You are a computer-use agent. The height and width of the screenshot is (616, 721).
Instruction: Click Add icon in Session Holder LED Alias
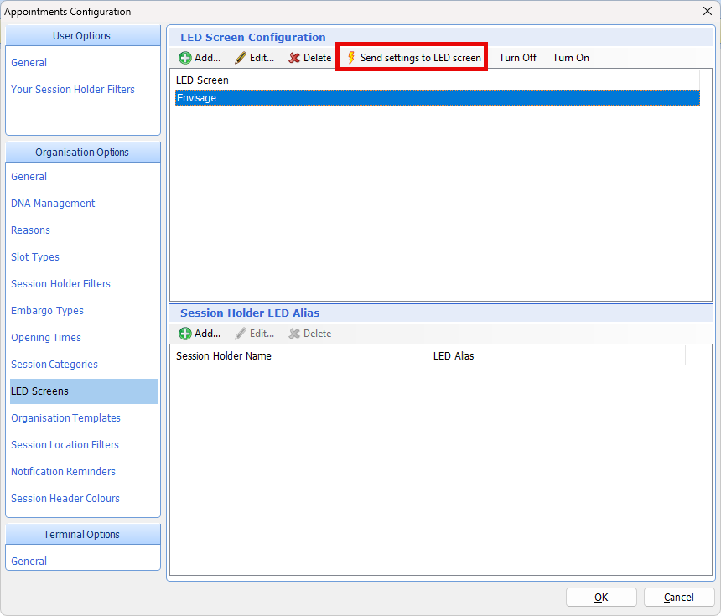pos(185,334)
